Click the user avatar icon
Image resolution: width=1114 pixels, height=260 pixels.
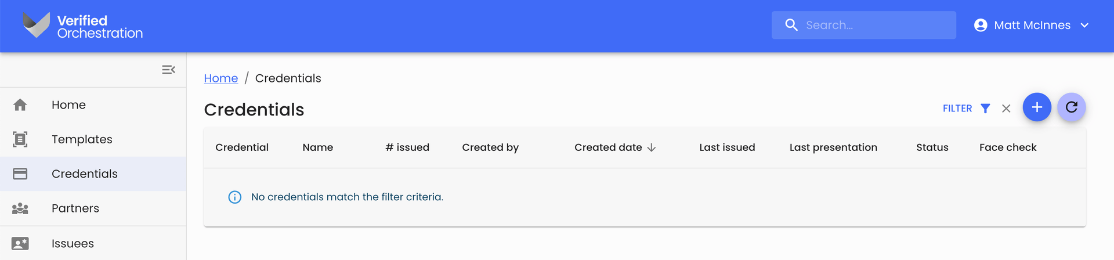(981, 26)
